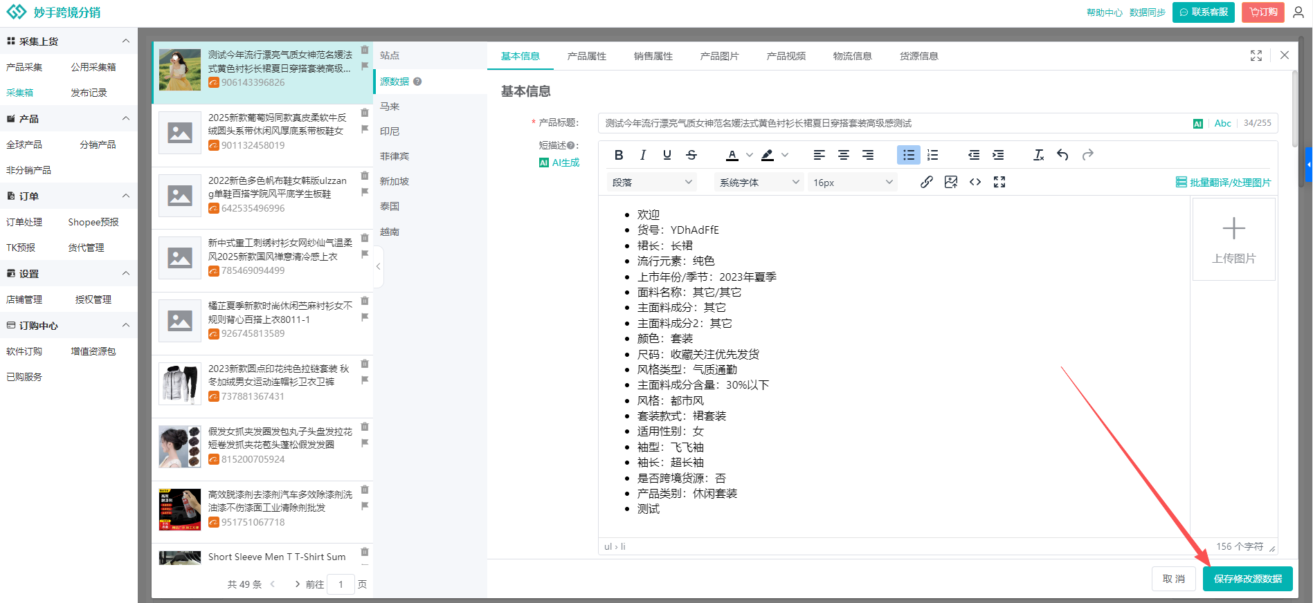
Task: Flag the 2025新款葡萄妈 shoe product
Action: 365,129
